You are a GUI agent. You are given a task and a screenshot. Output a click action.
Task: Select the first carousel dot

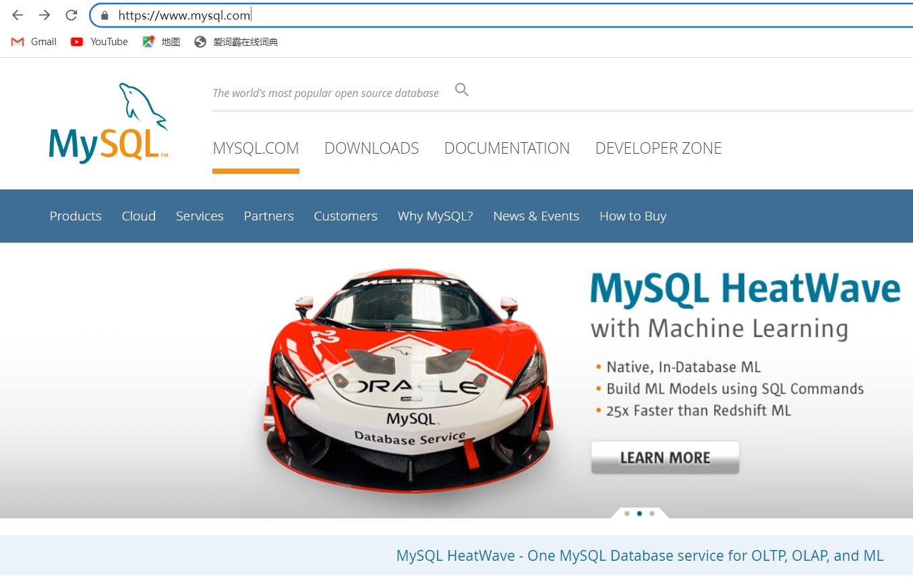tap(627, 514)
